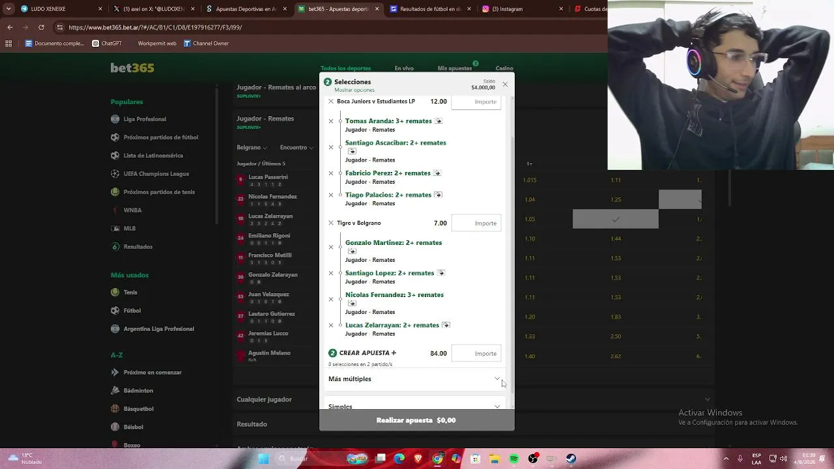Click stake field for Crear Apuesta 84.00

[x=476, y=354]
